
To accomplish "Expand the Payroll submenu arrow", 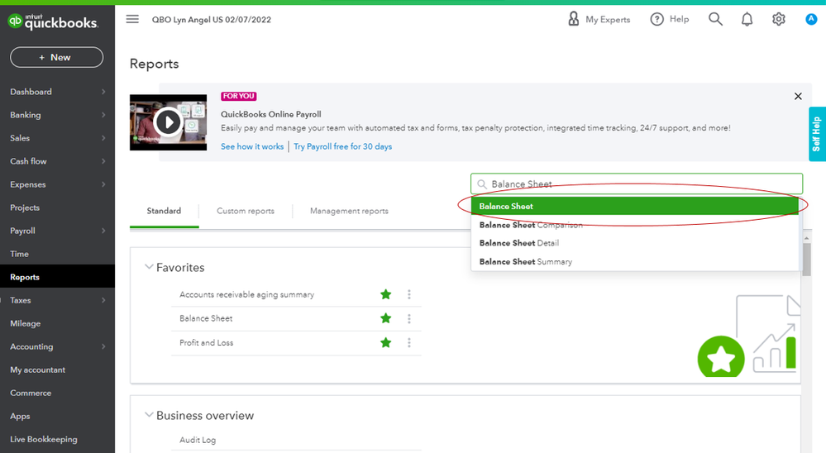I will [x=103, y=231].
